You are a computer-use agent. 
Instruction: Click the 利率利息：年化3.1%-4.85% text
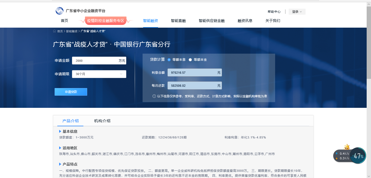click(x=245, y=137)
